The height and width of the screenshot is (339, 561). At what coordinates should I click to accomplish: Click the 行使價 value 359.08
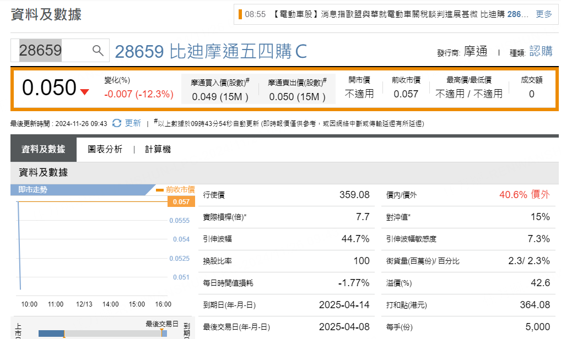[x=354, y=195]
